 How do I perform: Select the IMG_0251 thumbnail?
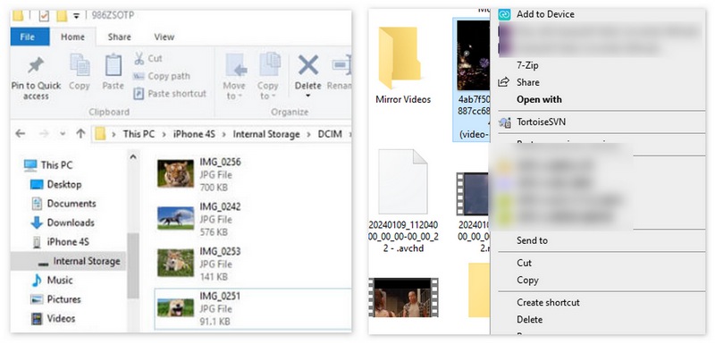tap(175, 307)
